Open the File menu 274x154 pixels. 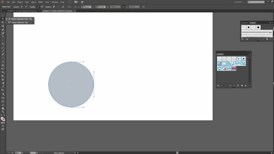[8, 2]
